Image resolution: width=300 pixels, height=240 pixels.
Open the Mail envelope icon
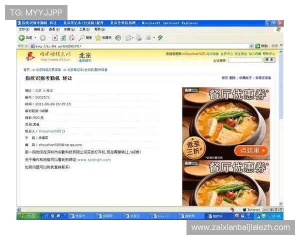point(128,38)
